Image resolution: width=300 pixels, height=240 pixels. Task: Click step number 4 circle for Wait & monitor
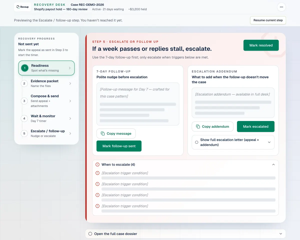click(24, 118)
